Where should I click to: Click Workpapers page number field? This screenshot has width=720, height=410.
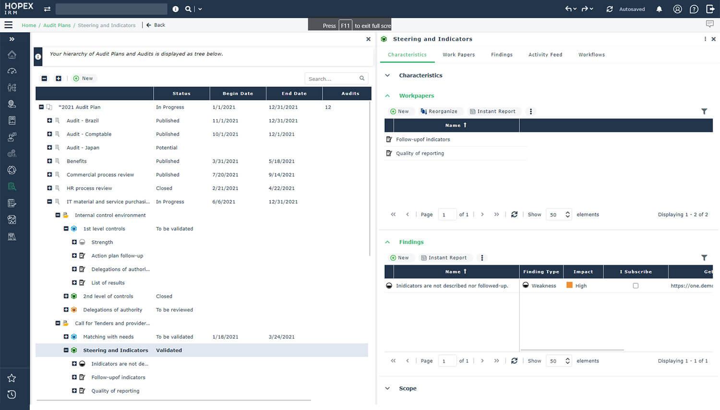tap(447, 215)
